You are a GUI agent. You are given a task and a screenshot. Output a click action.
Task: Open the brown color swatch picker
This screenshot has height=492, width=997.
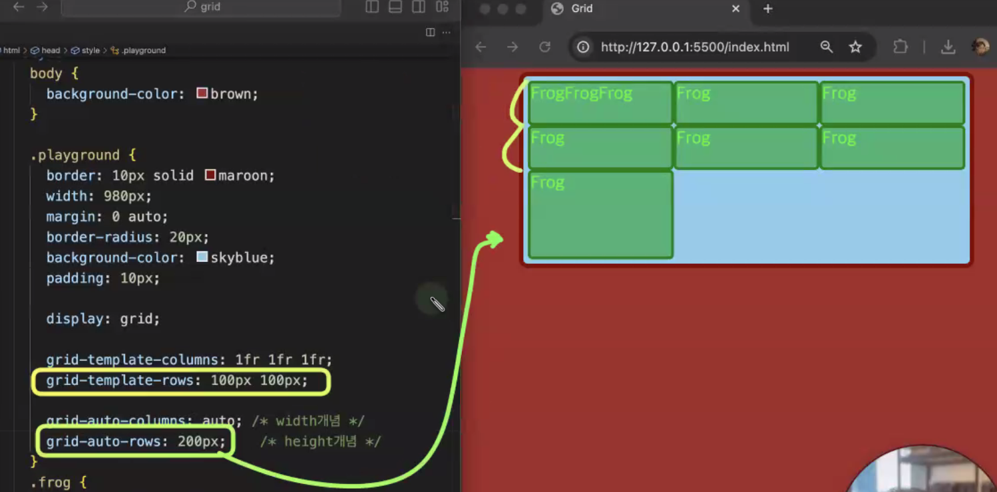[x=202, y=93]
